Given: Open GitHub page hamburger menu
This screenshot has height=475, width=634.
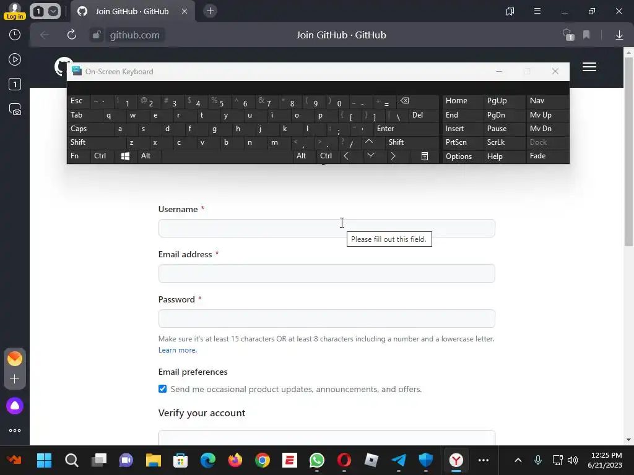Looking at the screenshot, I should 589,67.
